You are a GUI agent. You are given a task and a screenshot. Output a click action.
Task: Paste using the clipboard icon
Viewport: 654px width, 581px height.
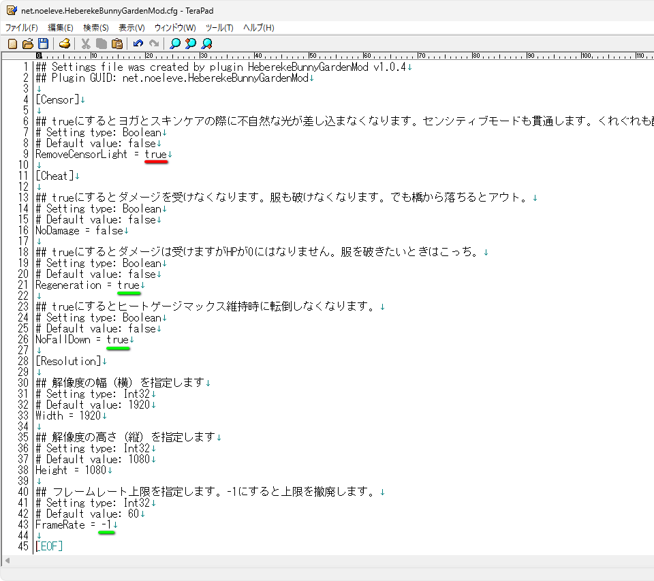117,44
